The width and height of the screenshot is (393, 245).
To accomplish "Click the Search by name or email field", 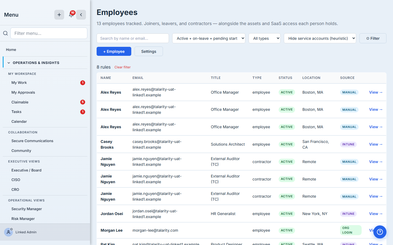I will (x=133, y=38).
